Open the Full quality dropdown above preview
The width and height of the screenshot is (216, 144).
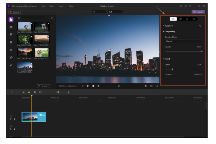[x=115, y=12]
